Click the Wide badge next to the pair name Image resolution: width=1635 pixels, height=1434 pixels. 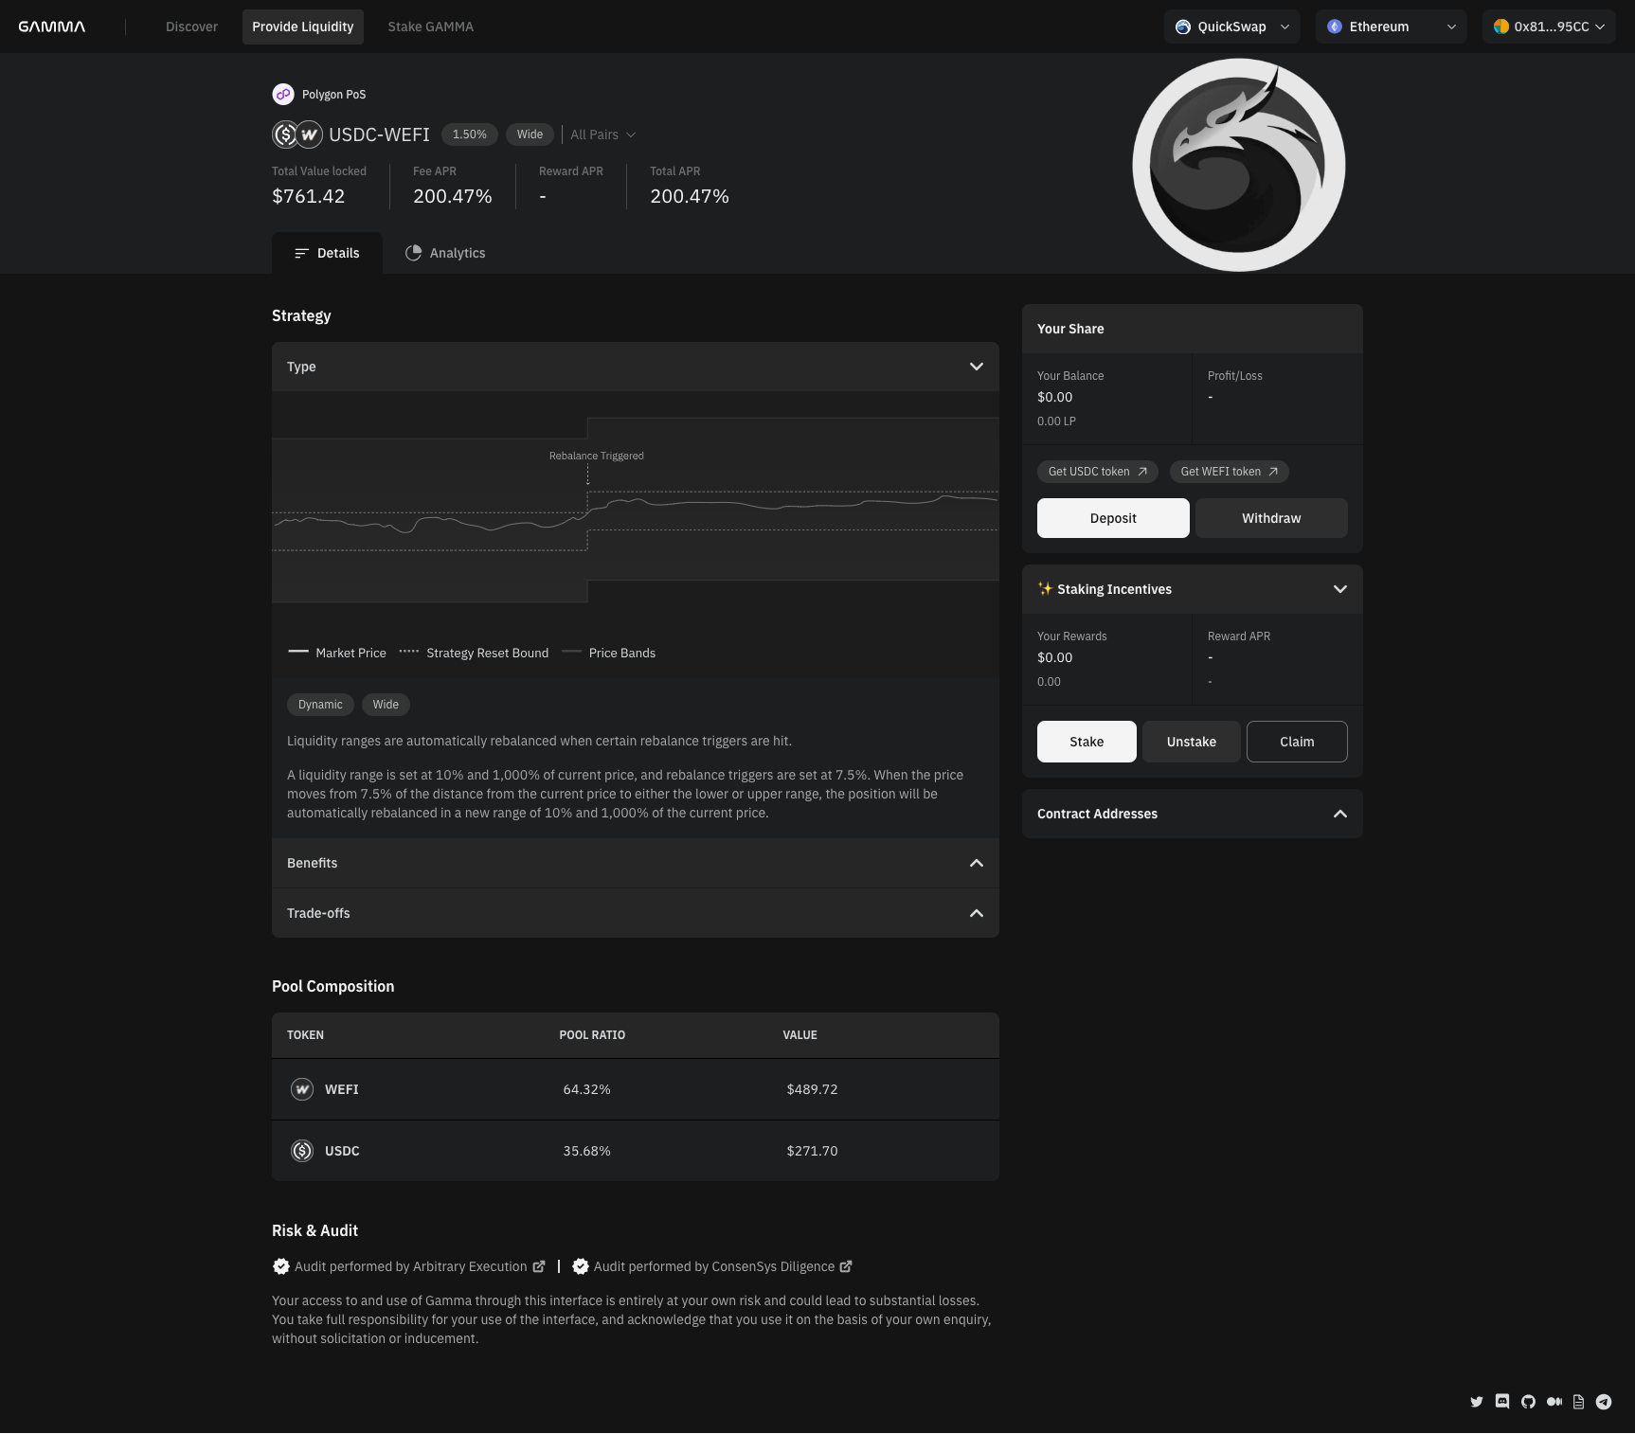530,134
